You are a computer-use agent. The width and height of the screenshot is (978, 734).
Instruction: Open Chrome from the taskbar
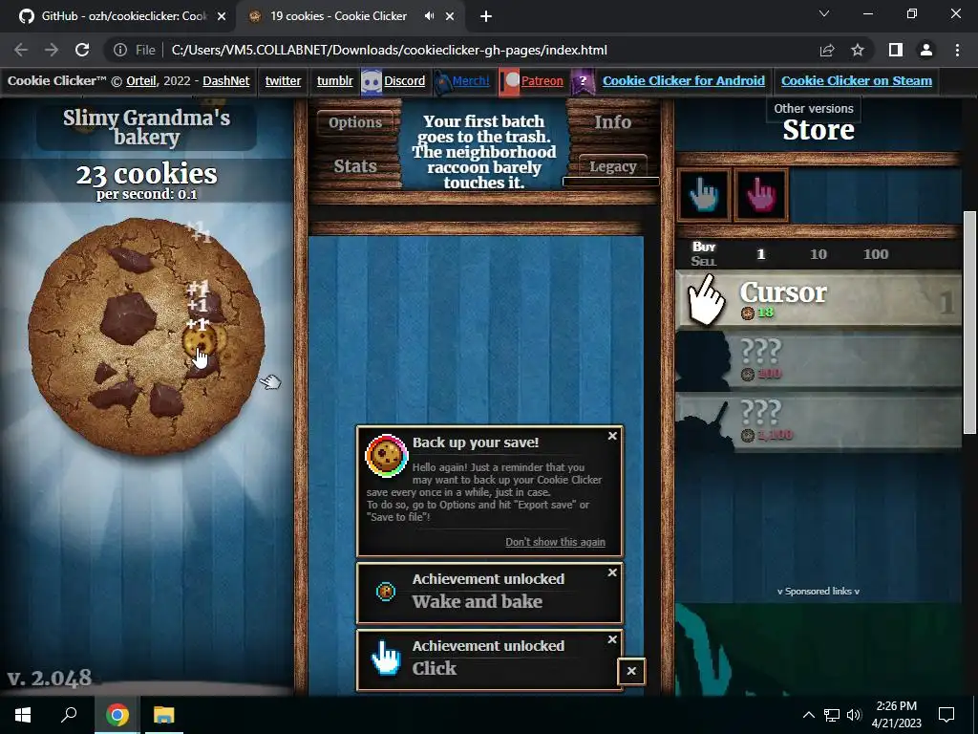(117, 714)
